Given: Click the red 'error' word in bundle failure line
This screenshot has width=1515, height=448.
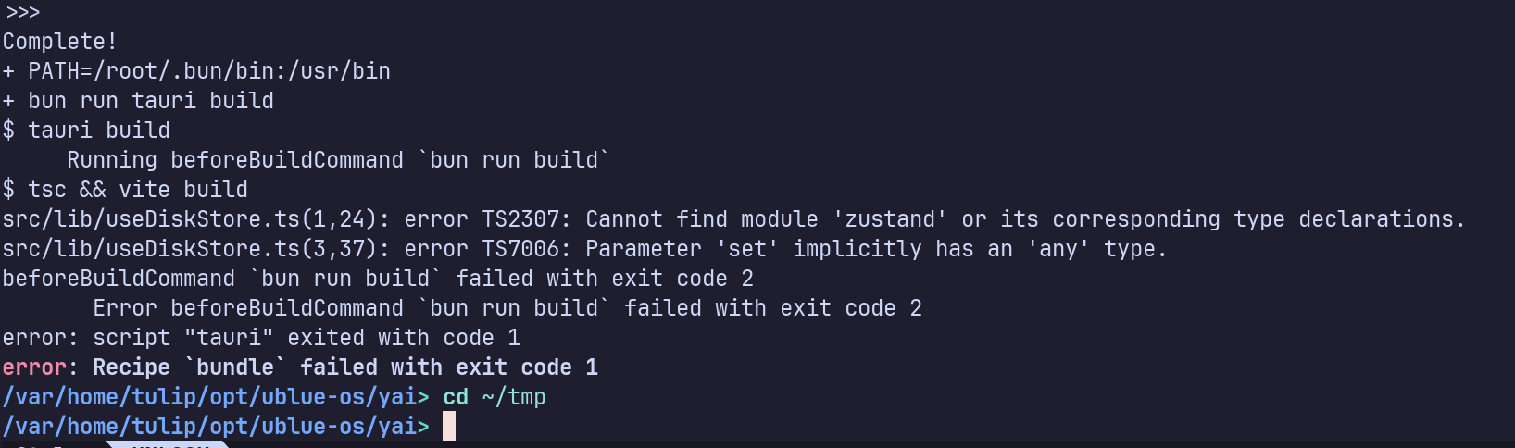Looking at the screenshot, I should [34, 367].
